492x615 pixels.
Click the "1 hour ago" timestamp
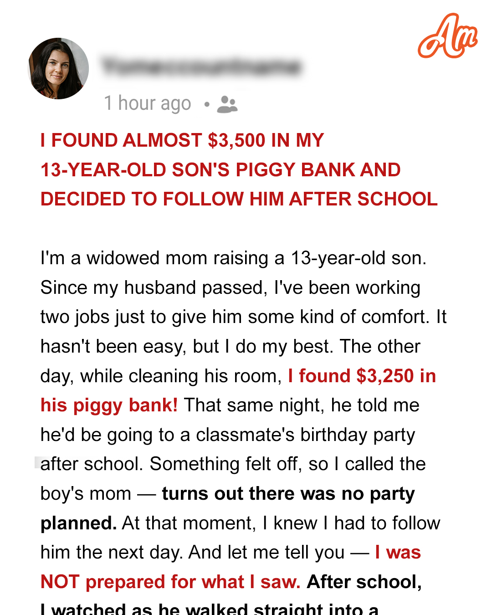pos(148,103)
